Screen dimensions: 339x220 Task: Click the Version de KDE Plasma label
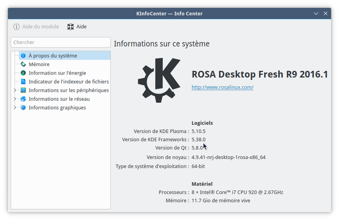161,131
